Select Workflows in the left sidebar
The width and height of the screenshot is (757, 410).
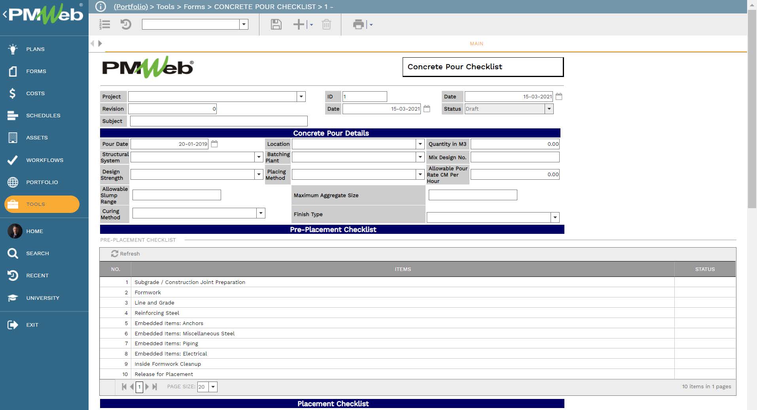point(44,160)
